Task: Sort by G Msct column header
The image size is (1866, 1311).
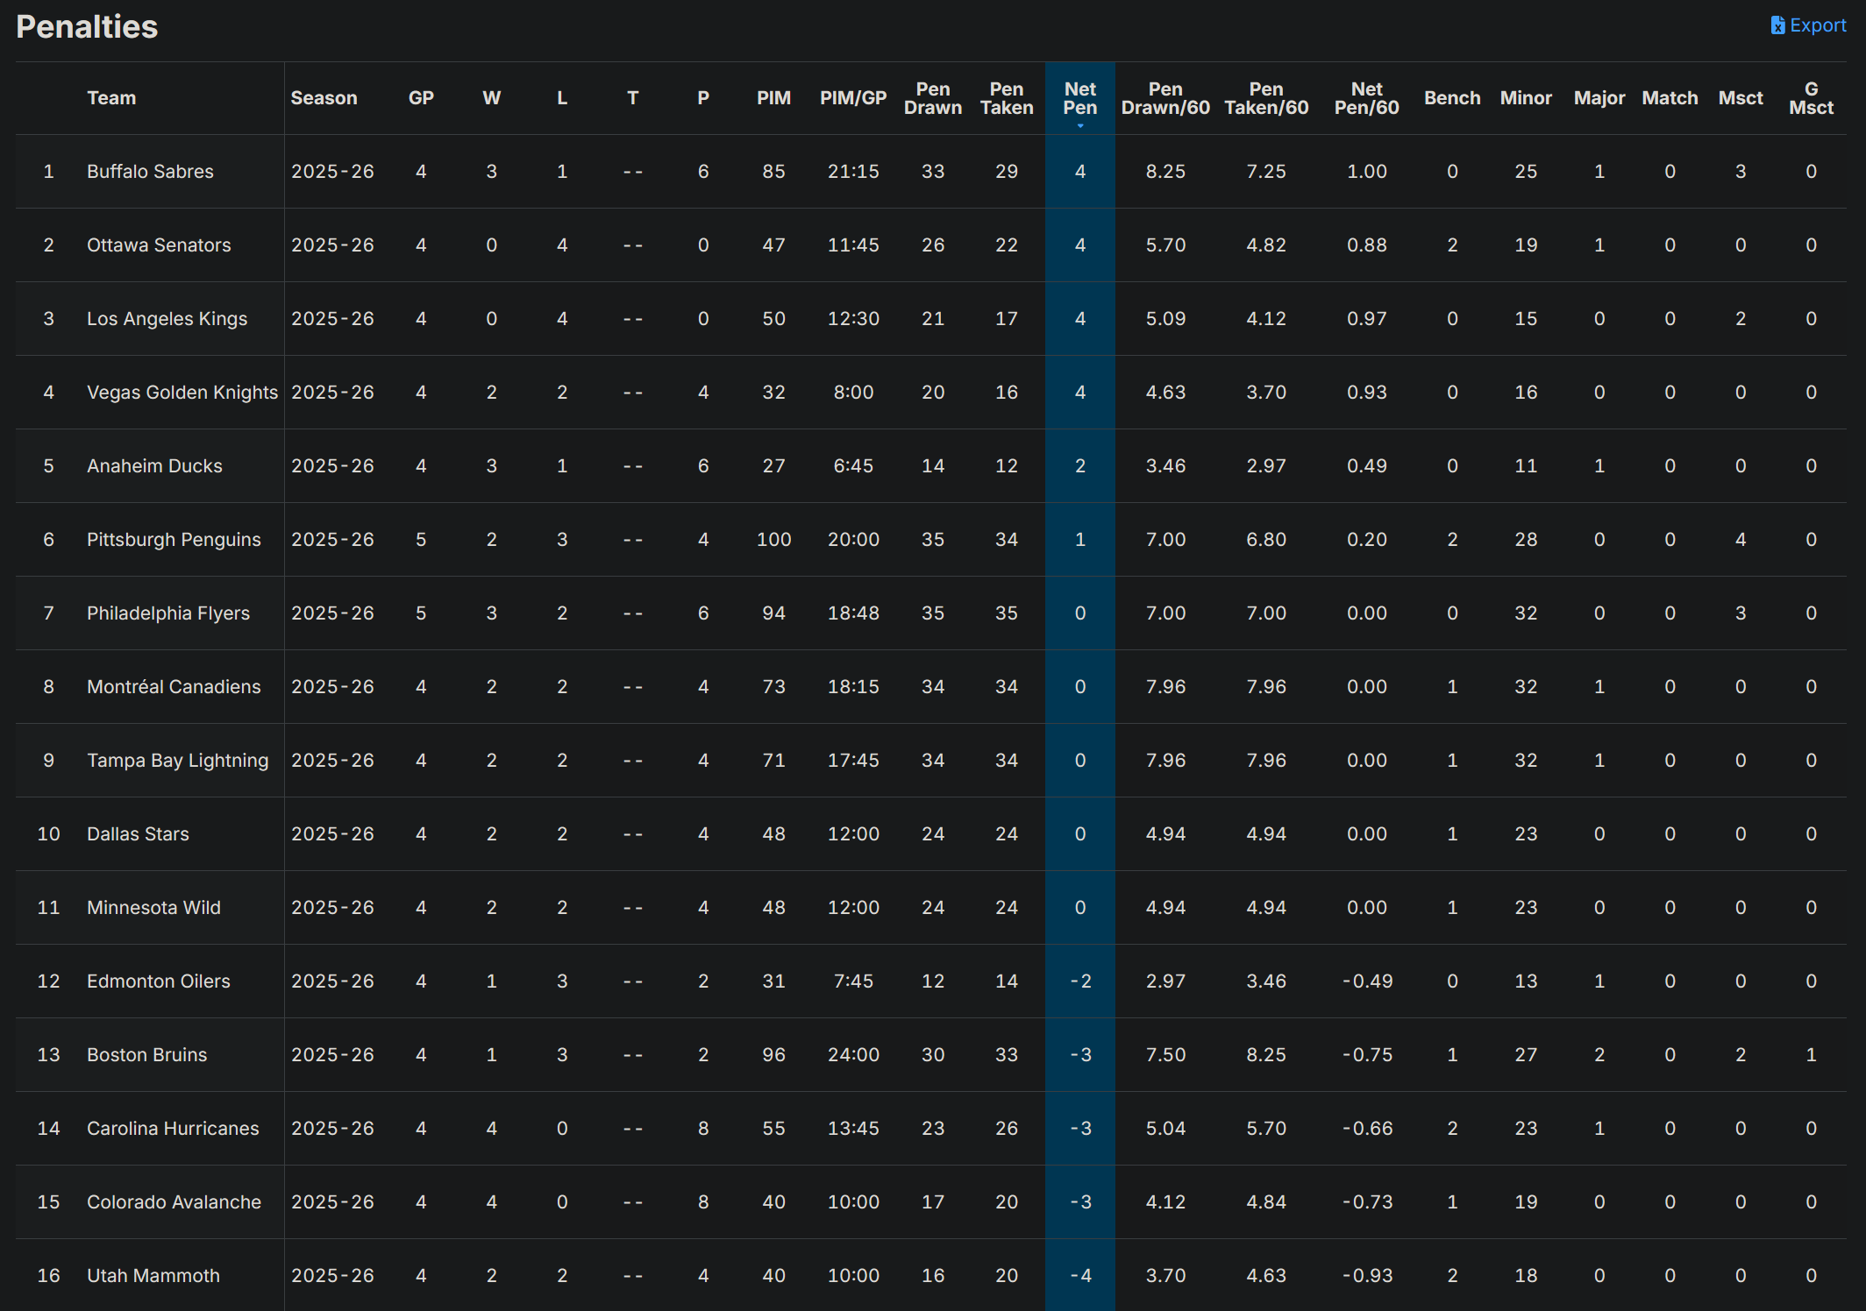Action: click(x=1811, y=98)
